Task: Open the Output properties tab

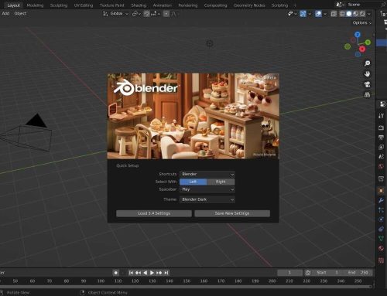Action: click(382, 138)
